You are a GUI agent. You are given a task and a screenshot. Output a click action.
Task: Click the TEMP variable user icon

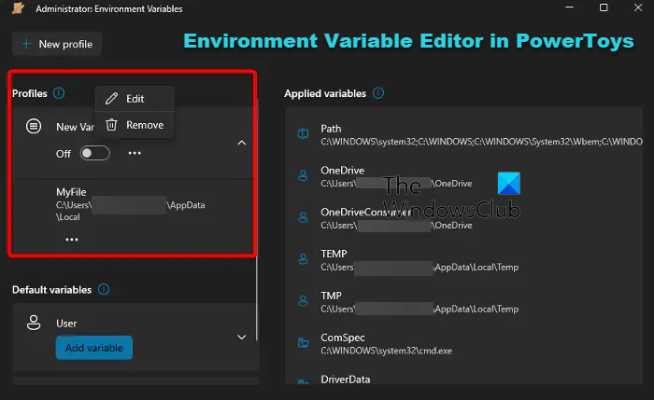[x=302, y=260]
